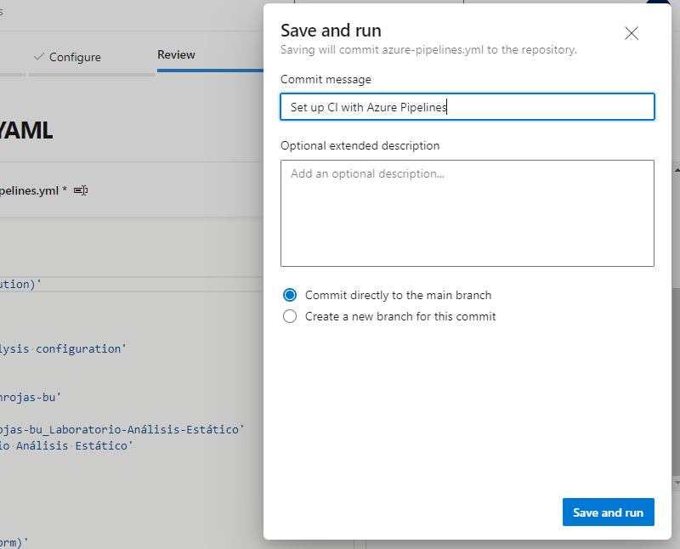Close the Save and run dialog
This screenshot has width=680, height=549.
[631, 34]
